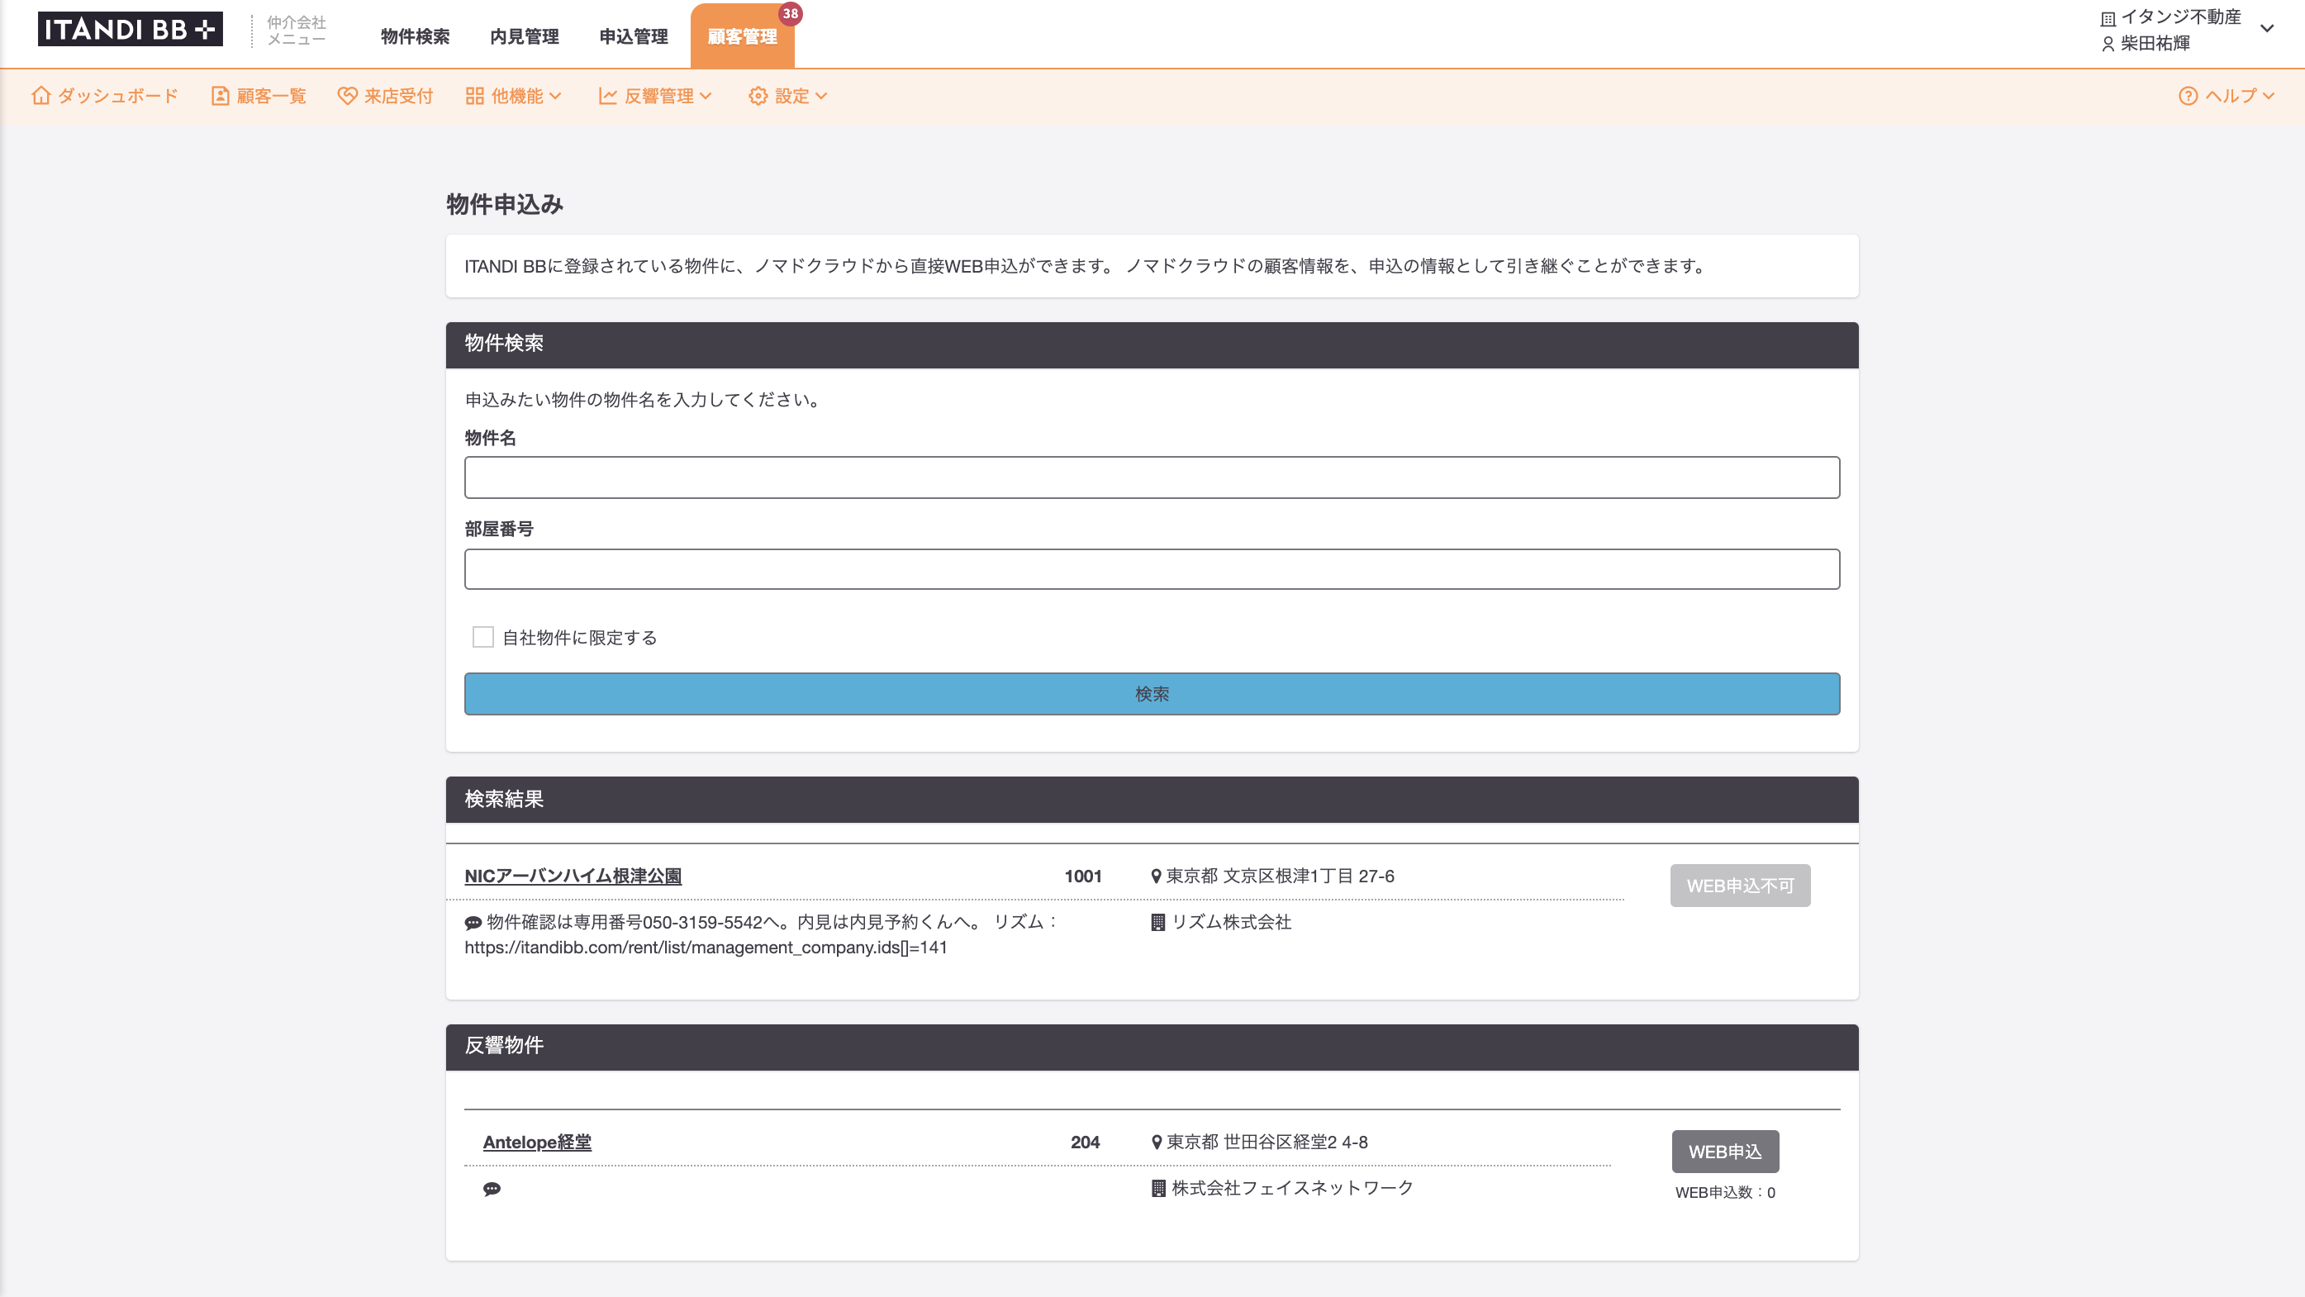This screenshot has width=2305, height=1297.
Task: Click the イタンジ不動産 company name
Action: click(x=2180, y=17)
